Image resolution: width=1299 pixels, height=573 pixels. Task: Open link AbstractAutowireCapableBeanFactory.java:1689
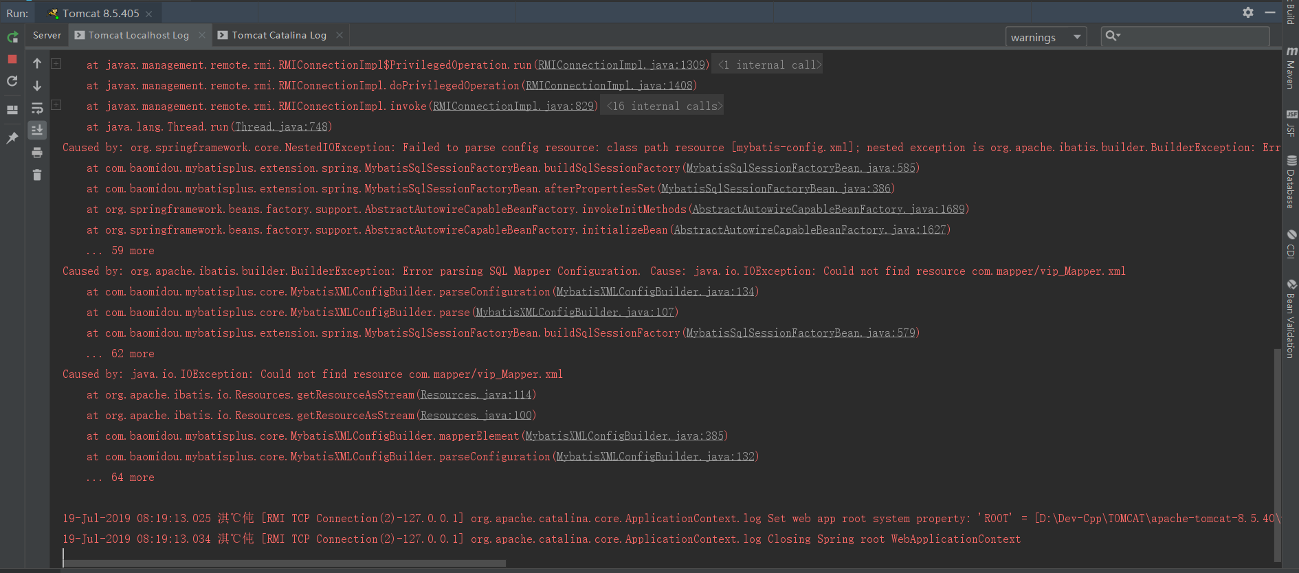point(829,209)
